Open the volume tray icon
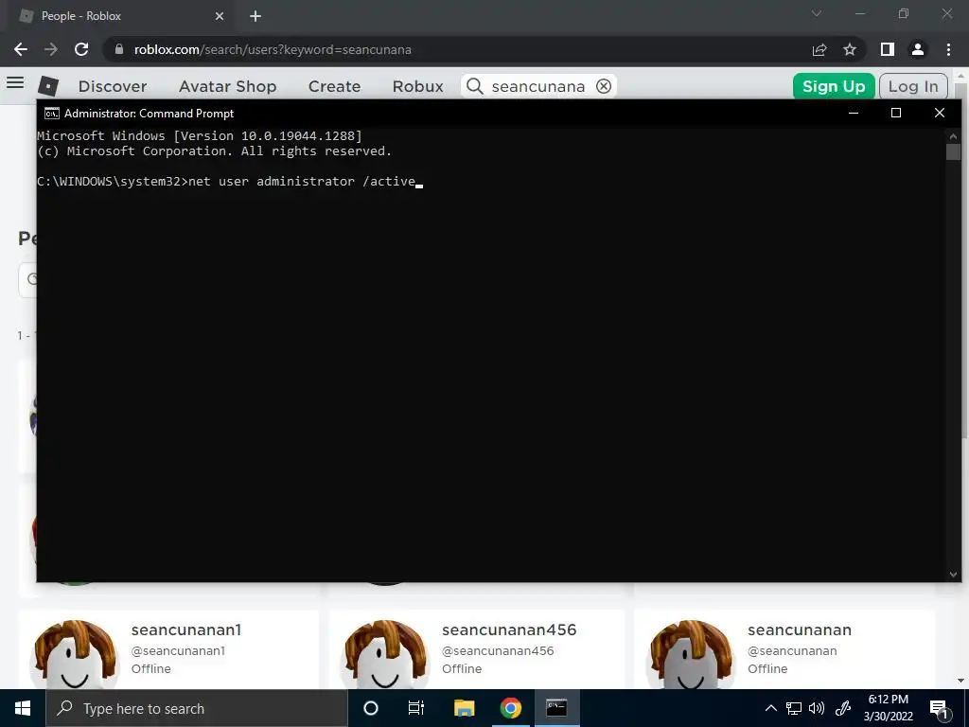Viewport: 969px width, 727px height. pyautogui.click(x=817, y=708)
